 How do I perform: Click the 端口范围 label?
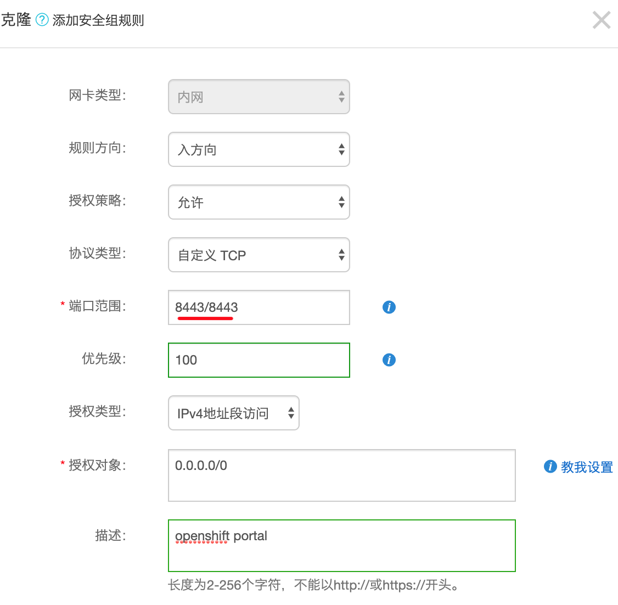click(97, 306)
